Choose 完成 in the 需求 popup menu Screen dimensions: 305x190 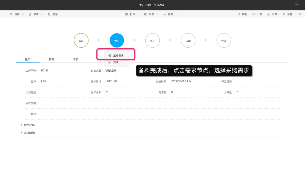pyautogui.click(x=117, y=62)
